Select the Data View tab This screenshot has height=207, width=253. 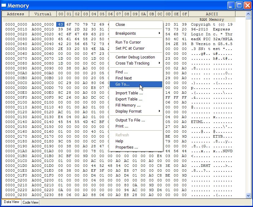11,202
